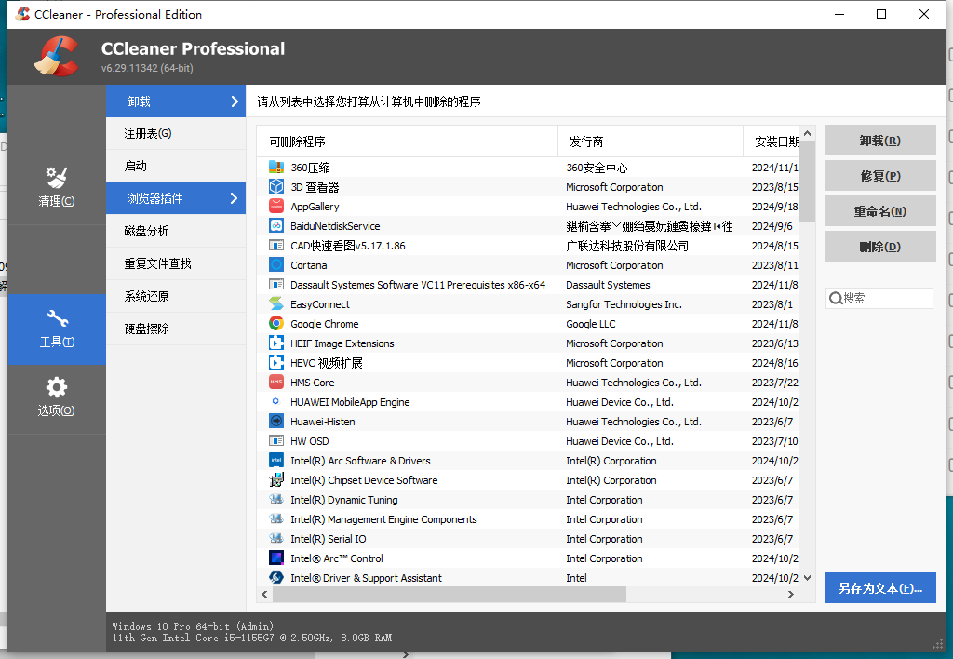Click the 2023/7/22 install date cell
Screen dimensions: 953x659
[x=775, y=383]
